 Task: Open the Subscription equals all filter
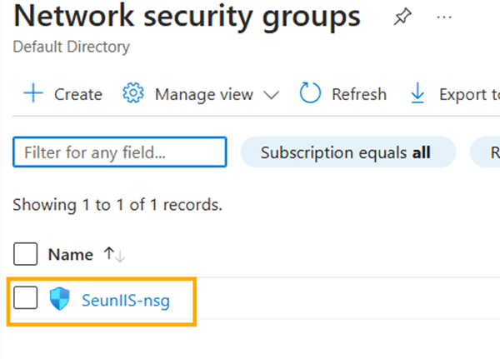pyautogui.click(x=347, y=152)
